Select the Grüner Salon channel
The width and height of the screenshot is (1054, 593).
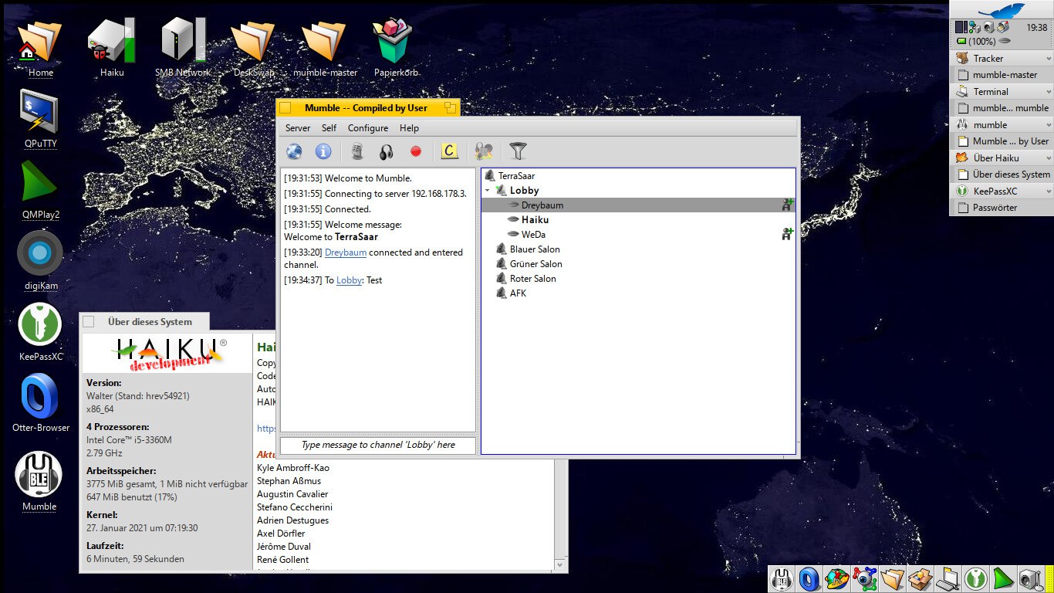638,264
